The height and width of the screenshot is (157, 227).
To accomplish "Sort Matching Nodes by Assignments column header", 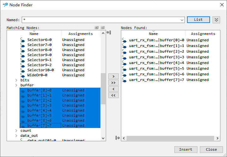I will [81, 34].
